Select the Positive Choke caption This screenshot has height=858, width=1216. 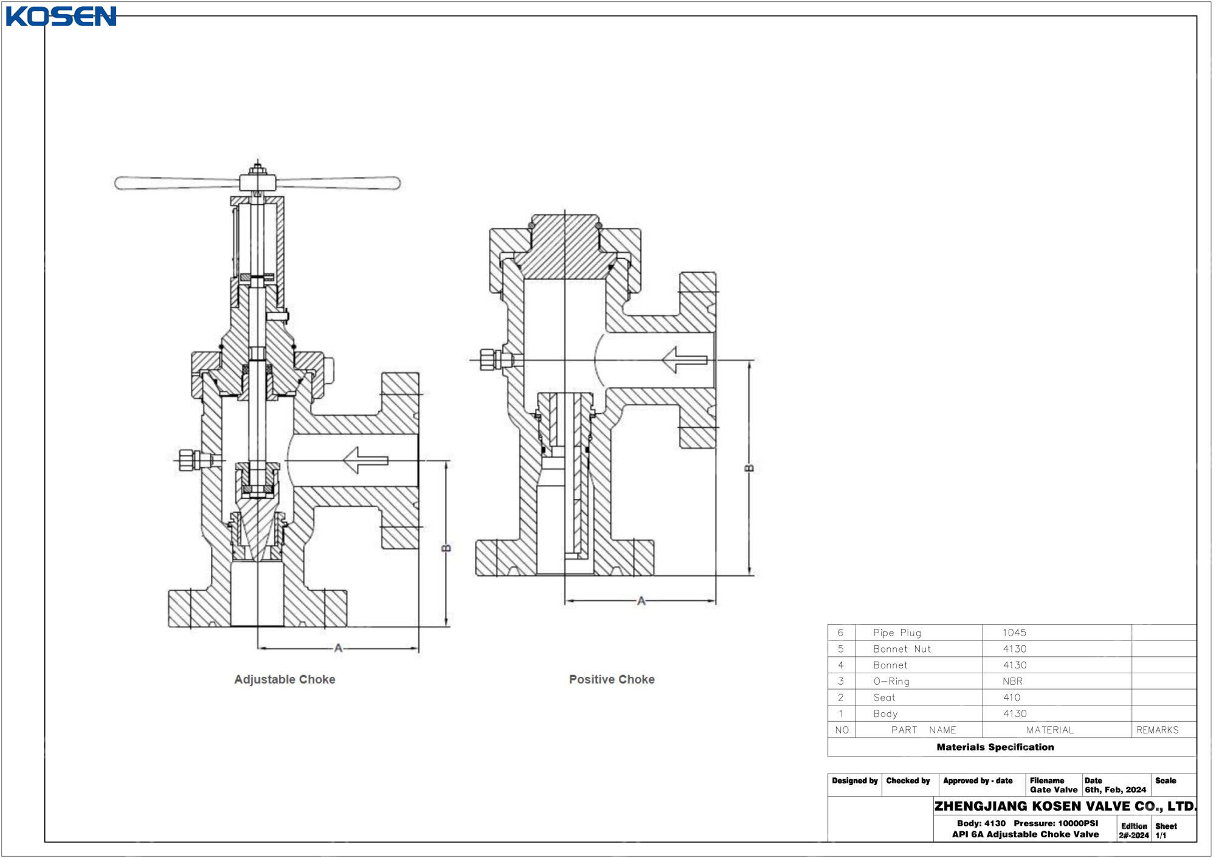(613, 680)
